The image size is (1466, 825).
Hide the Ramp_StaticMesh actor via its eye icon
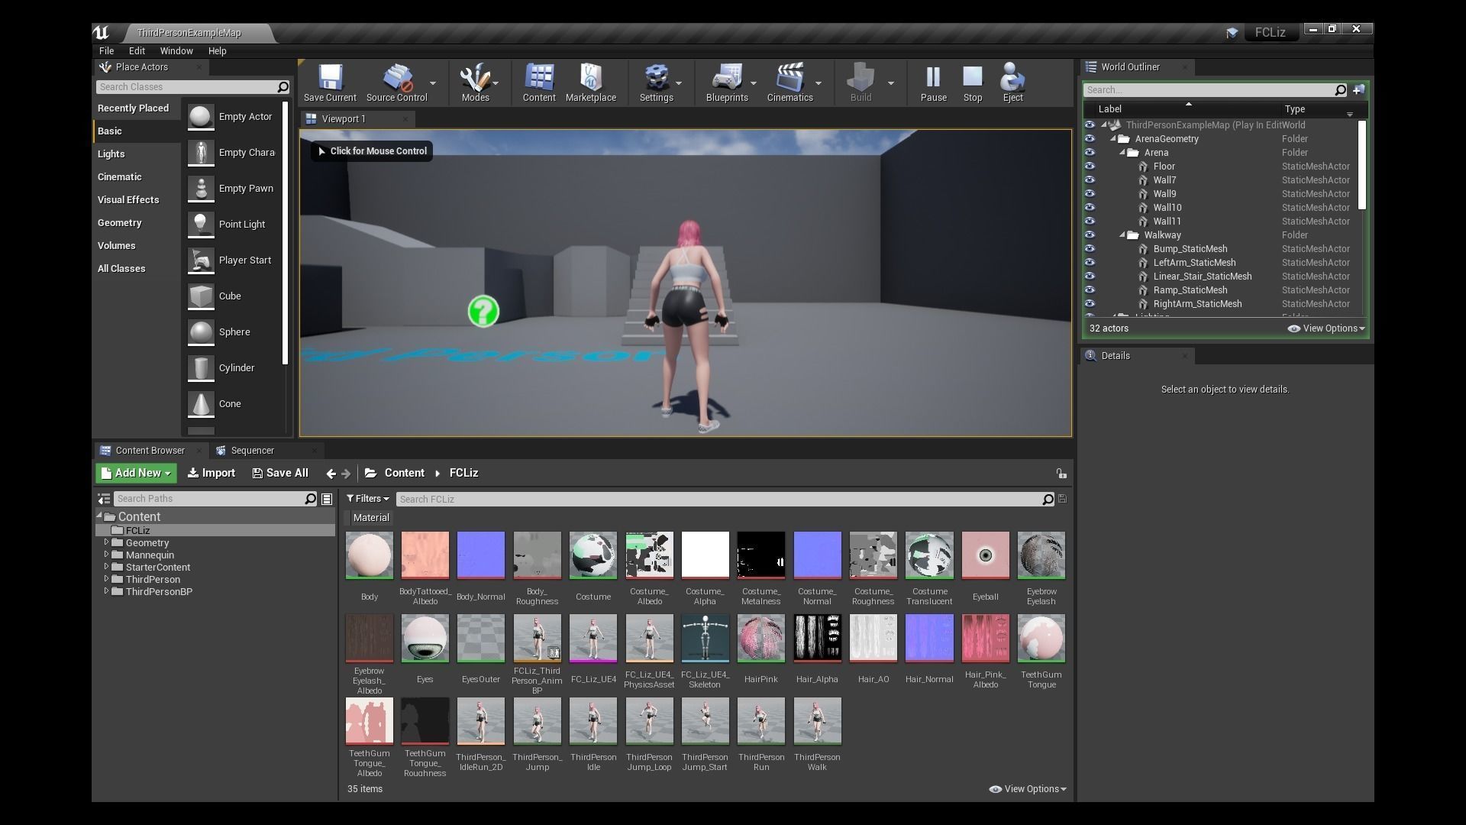pos(1090,290)
